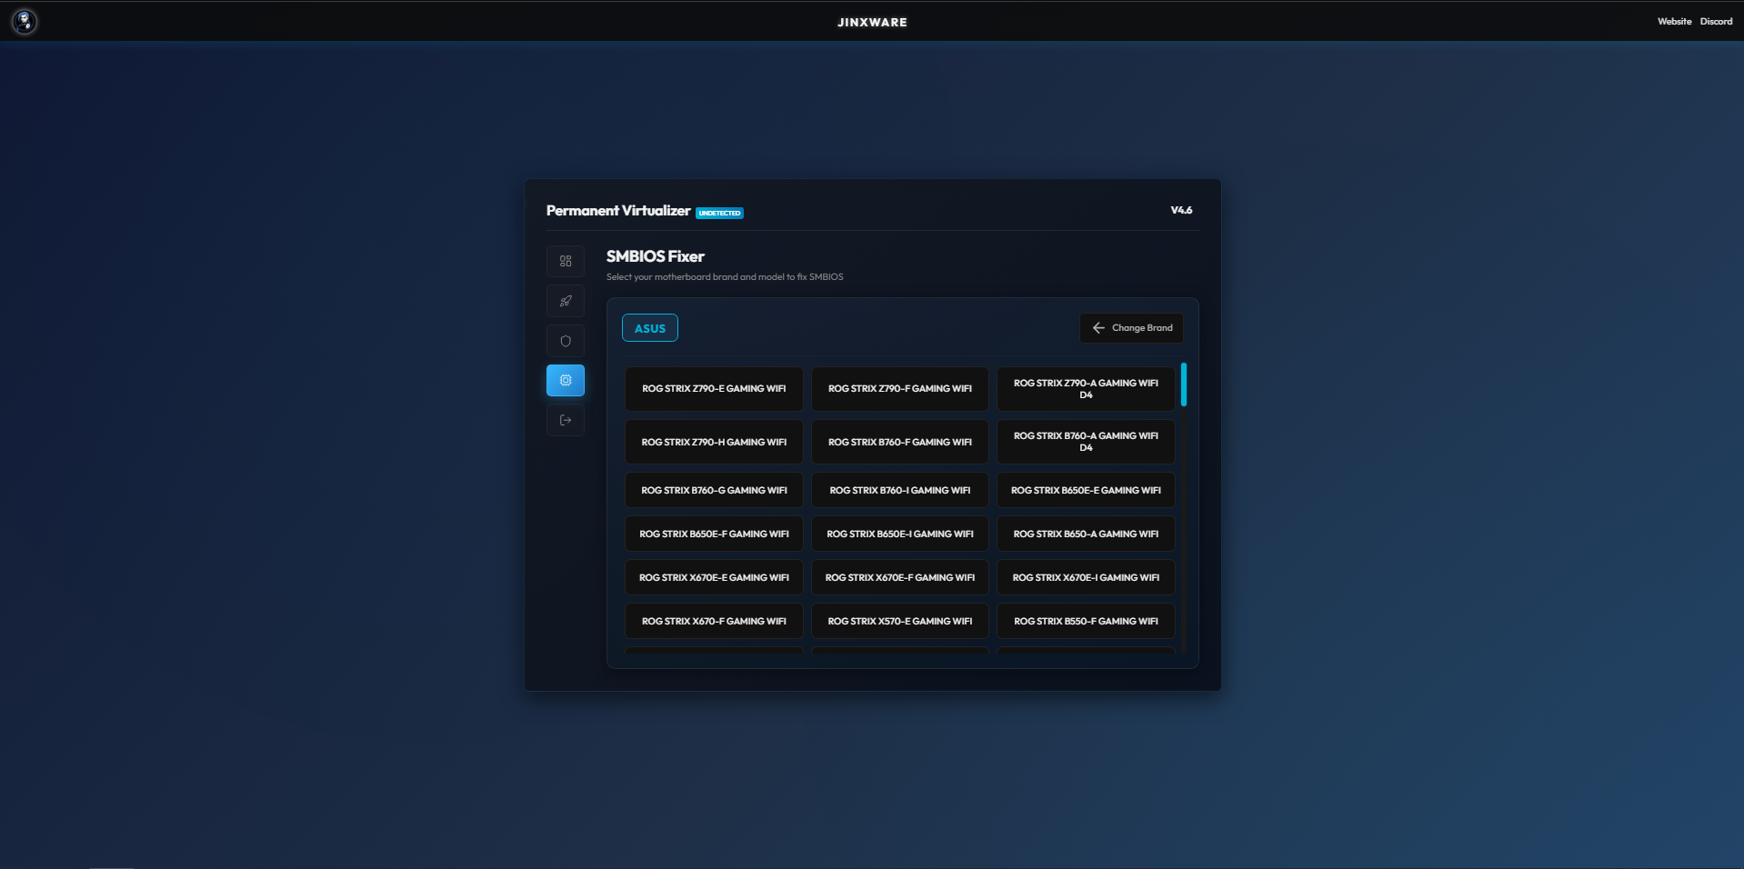Click the ASUS brand tag
1744x869 pixels.
(x=649, y=328)
